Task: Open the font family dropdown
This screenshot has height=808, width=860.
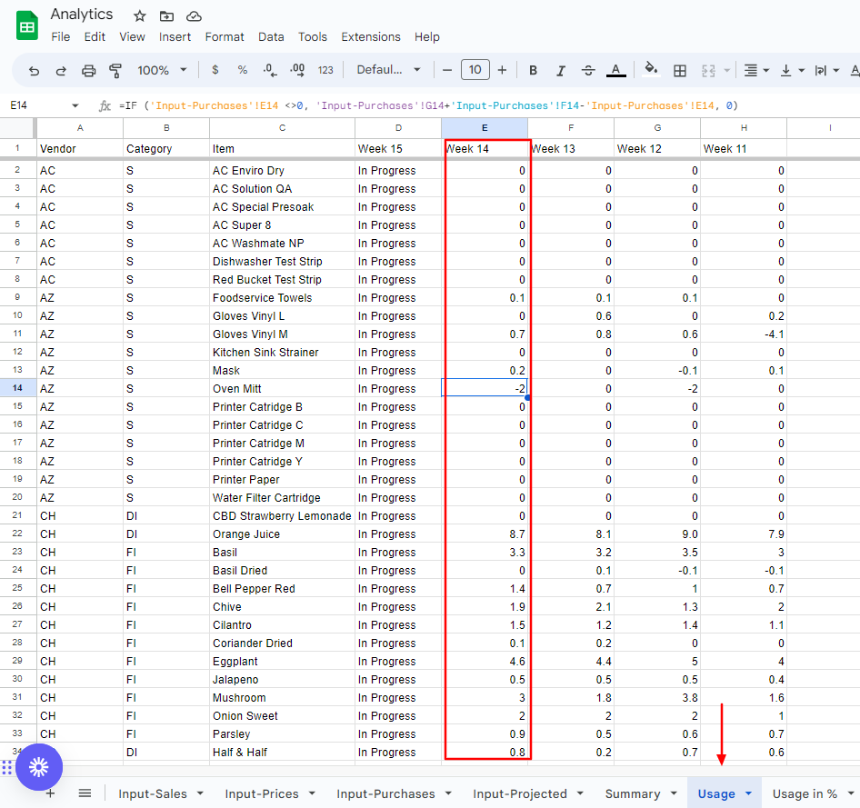Action: pyautogui.click(x=388, y=70)
